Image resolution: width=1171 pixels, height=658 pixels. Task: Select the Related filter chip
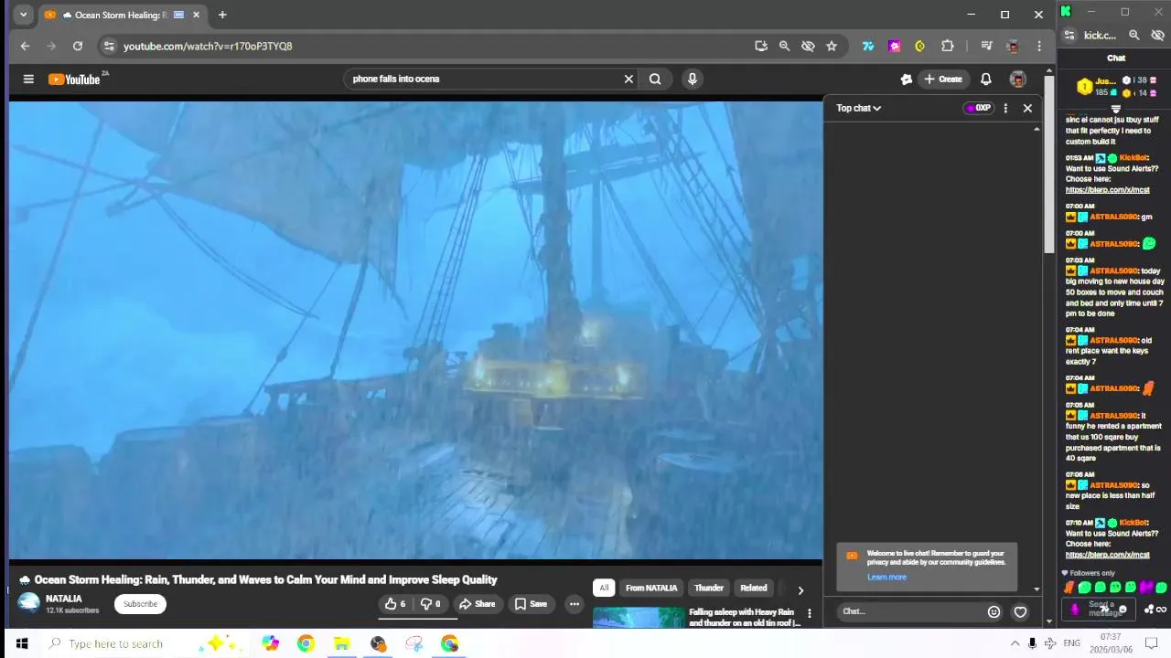click(x=754, y=588)
